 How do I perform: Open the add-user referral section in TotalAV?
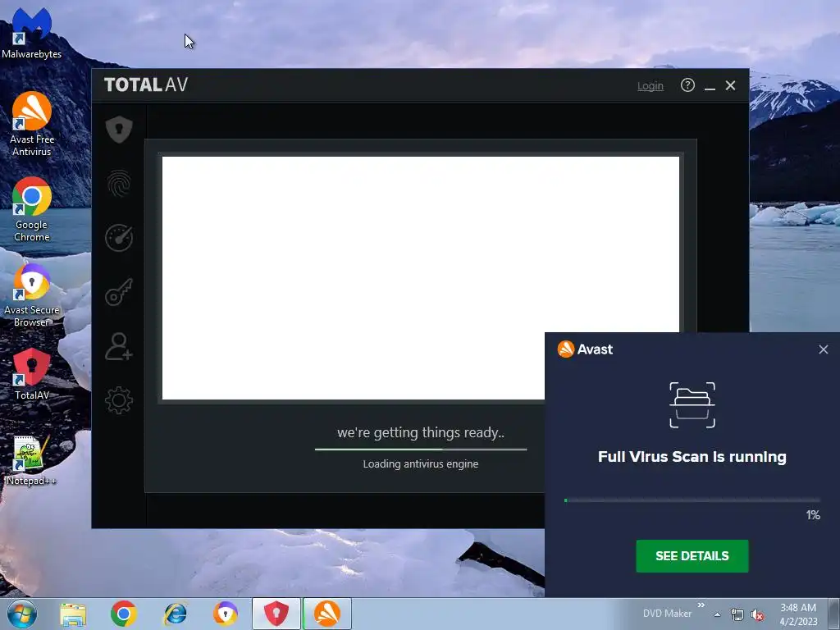point(119,346)
